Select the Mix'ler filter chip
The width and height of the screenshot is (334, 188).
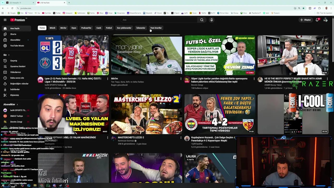(63, 28)
